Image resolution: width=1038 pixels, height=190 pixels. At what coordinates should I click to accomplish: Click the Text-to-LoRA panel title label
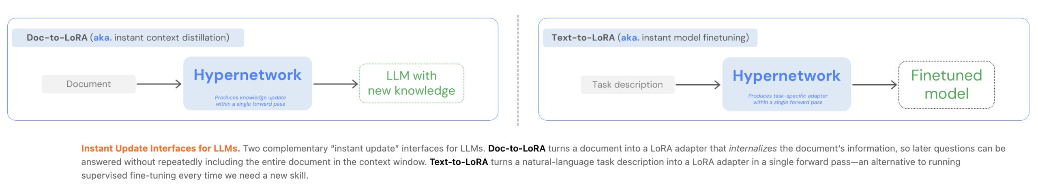click(x=650, y=38)
